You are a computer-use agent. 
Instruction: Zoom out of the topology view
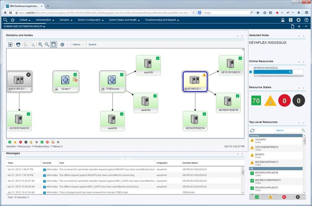47,44
